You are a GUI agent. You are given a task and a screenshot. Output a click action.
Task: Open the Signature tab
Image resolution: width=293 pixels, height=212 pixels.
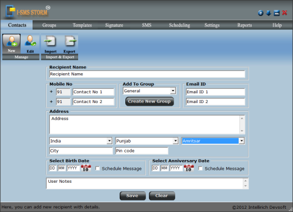(x=114, y=25)
